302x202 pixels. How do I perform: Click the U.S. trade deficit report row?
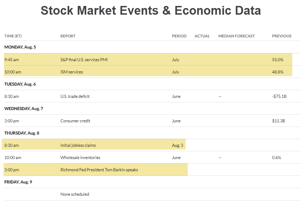pos(75,96)
